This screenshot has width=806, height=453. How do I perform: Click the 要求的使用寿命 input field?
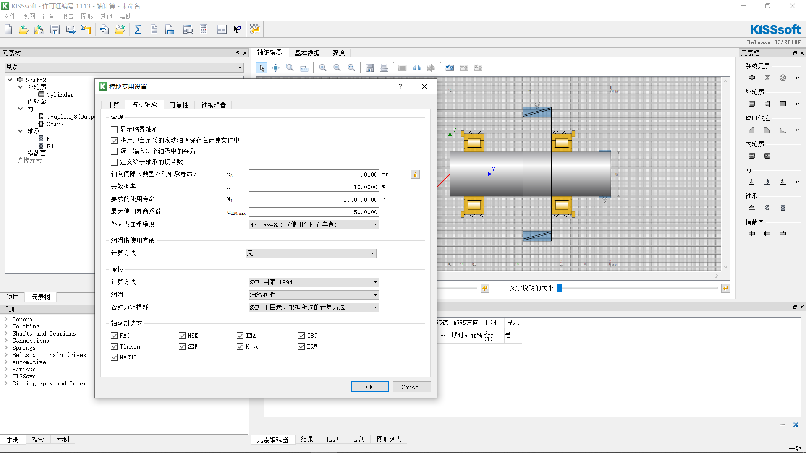click(x=314, y=200)
